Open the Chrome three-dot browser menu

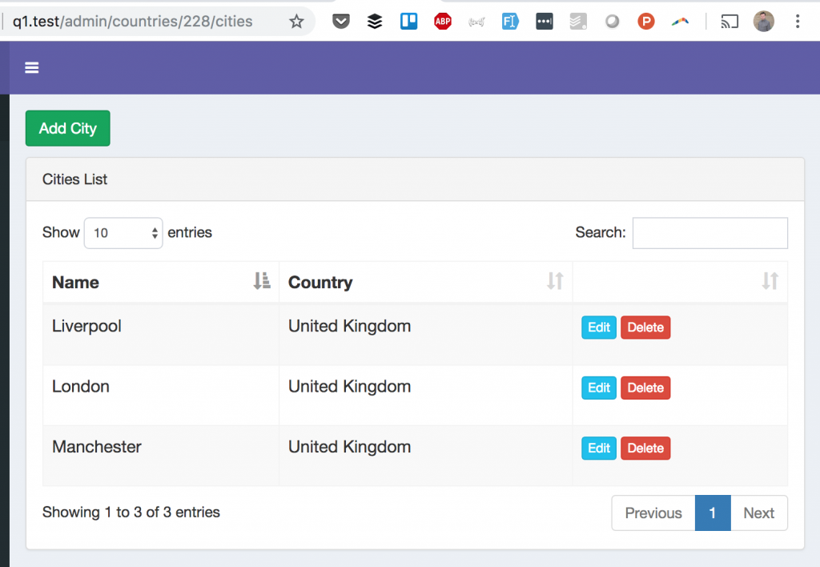point(798,21)
